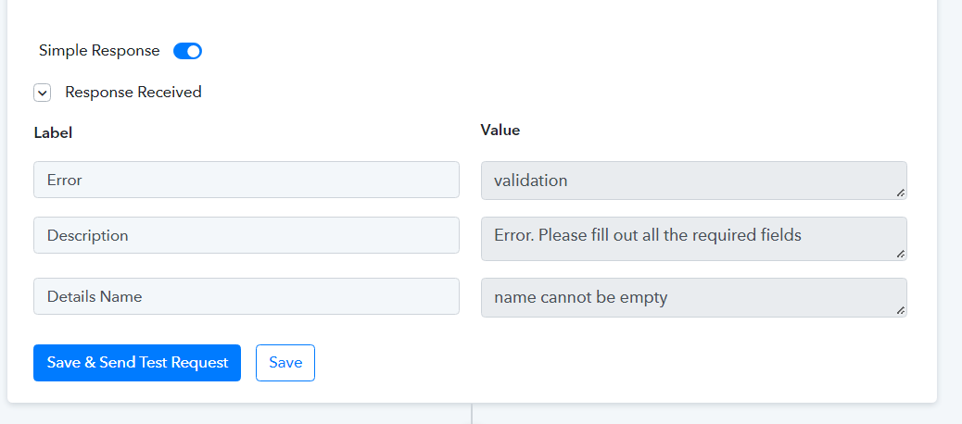Select the 'Please fill out all' value box
This screenshot has height=424, width=962.
[x=694, y=238]
